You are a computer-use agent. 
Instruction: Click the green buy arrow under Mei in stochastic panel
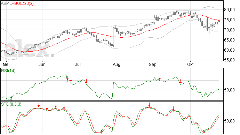13,132
